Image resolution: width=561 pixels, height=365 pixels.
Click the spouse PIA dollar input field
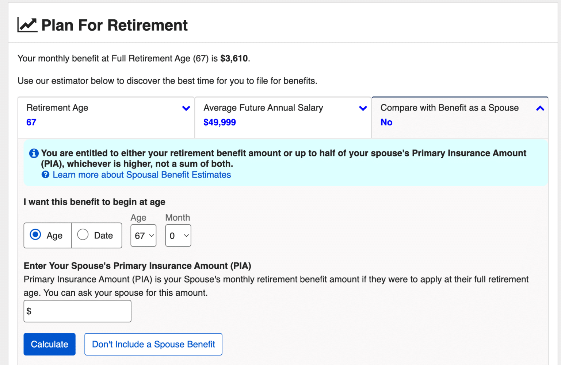pos(77,311)
